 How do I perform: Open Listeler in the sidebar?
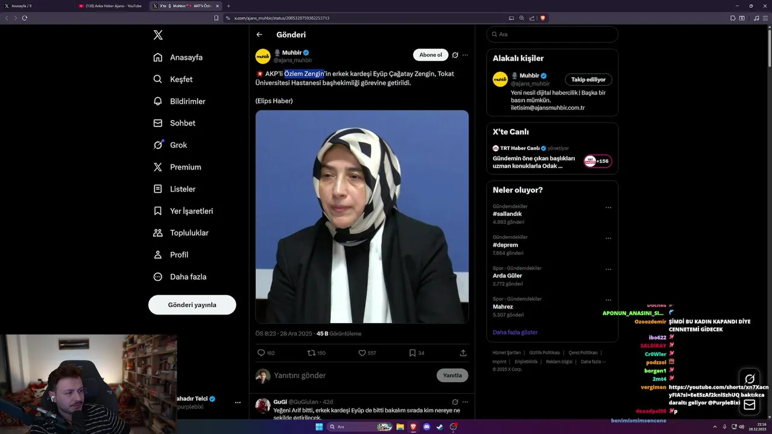[174, 189]
